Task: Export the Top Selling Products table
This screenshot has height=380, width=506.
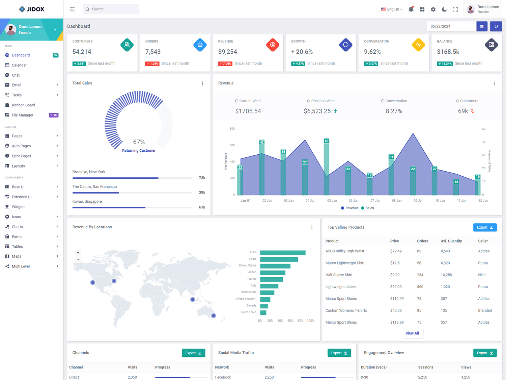Action: coord(485,227)
